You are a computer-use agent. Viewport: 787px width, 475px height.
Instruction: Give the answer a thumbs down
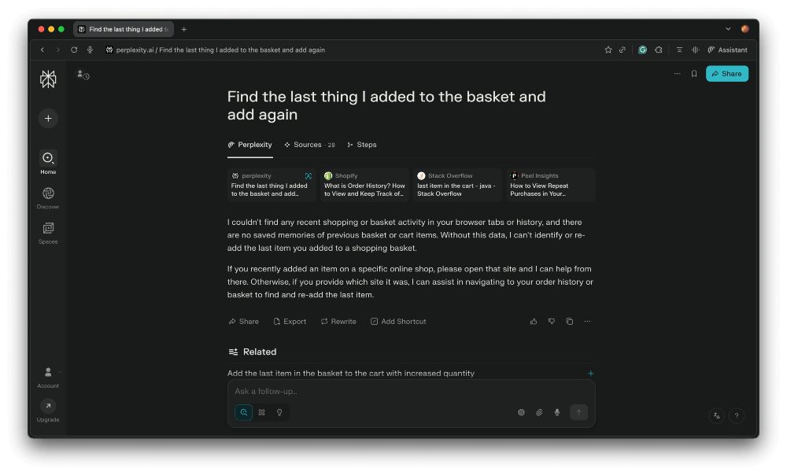pyautogui.click(x=552, y=322)
